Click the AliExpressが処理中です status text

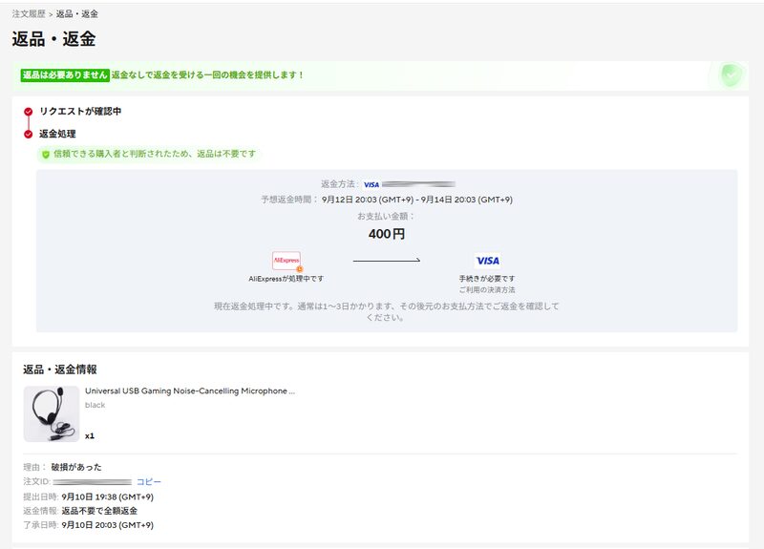click(x=286, y=279)
